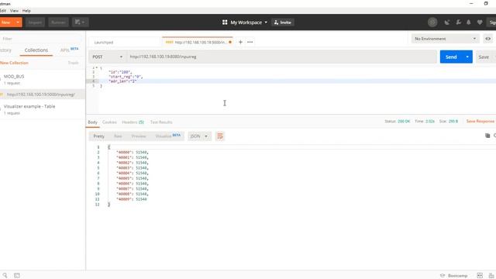This screenshot has width=496, height=279.
Task: Open the Edit menu
Action: 3,10
